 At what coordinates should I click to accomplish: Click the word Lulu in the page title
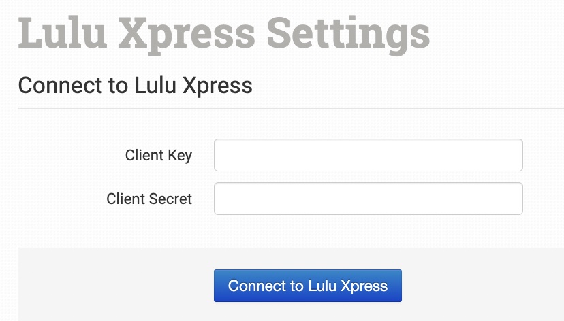[60, 33]
